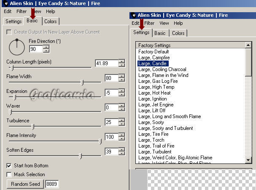
Task: Click the Turbulence slider handle
Action: [32, 127]
